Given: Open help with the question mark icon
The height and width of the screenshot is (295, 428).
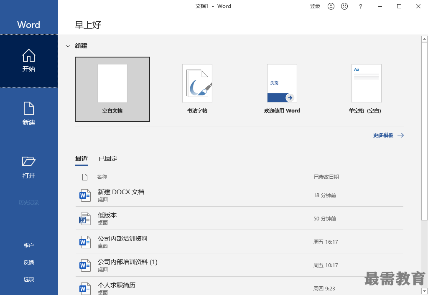Looking at the screenshot, I should 361,6.
